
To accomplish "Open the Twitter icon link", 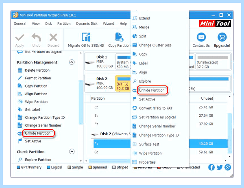I will 220,167.
